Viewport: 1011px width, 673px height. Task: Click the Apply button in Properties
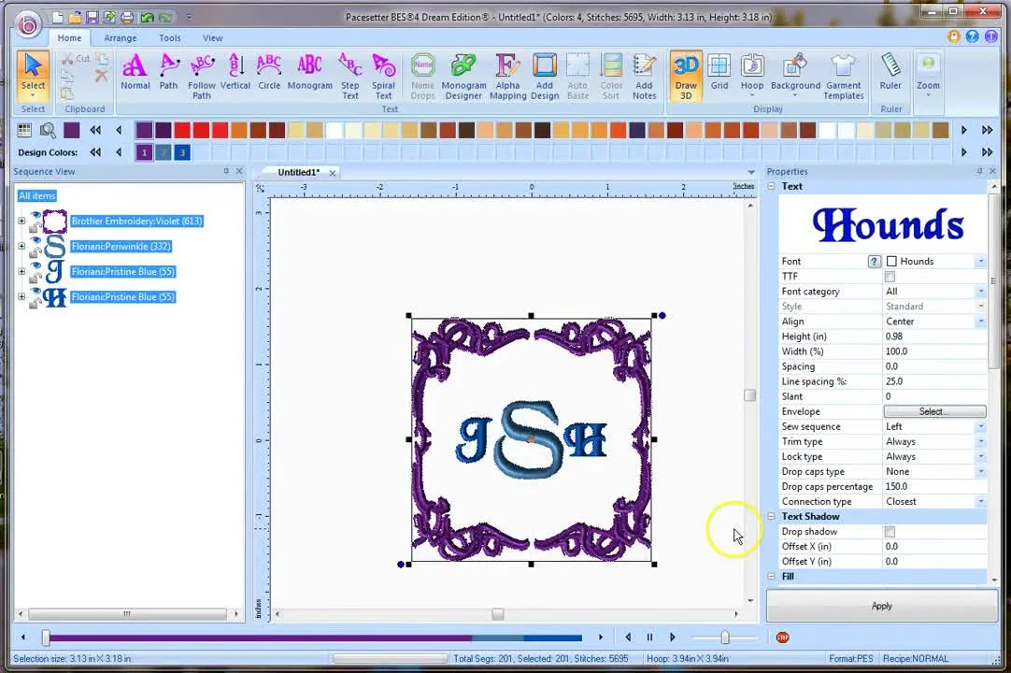click(x=880, y=605)
